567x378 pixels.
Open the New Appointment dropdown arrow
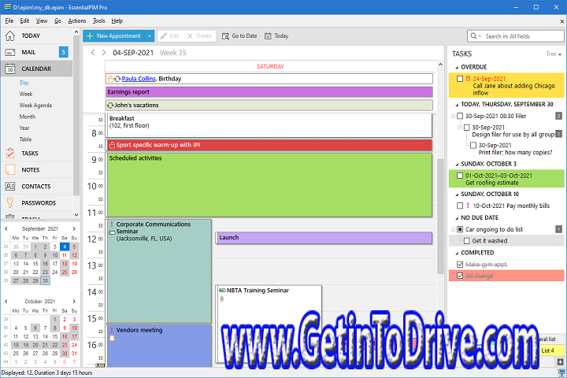pos(150,35)
